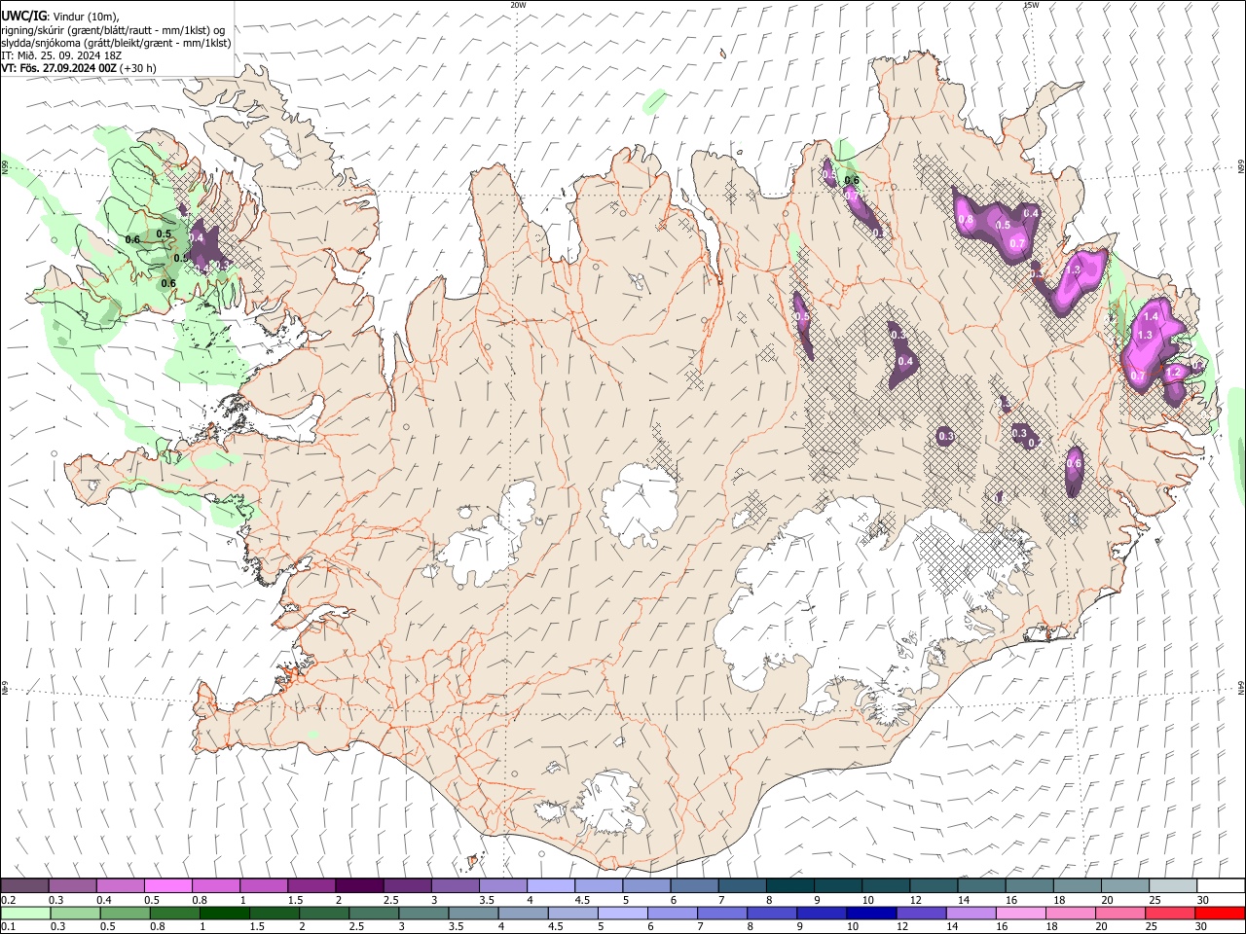This screenshot has width=1246, height=934.
Task: Click the 'slydda/snjókoma' legend description line
Action: [116, 43]
